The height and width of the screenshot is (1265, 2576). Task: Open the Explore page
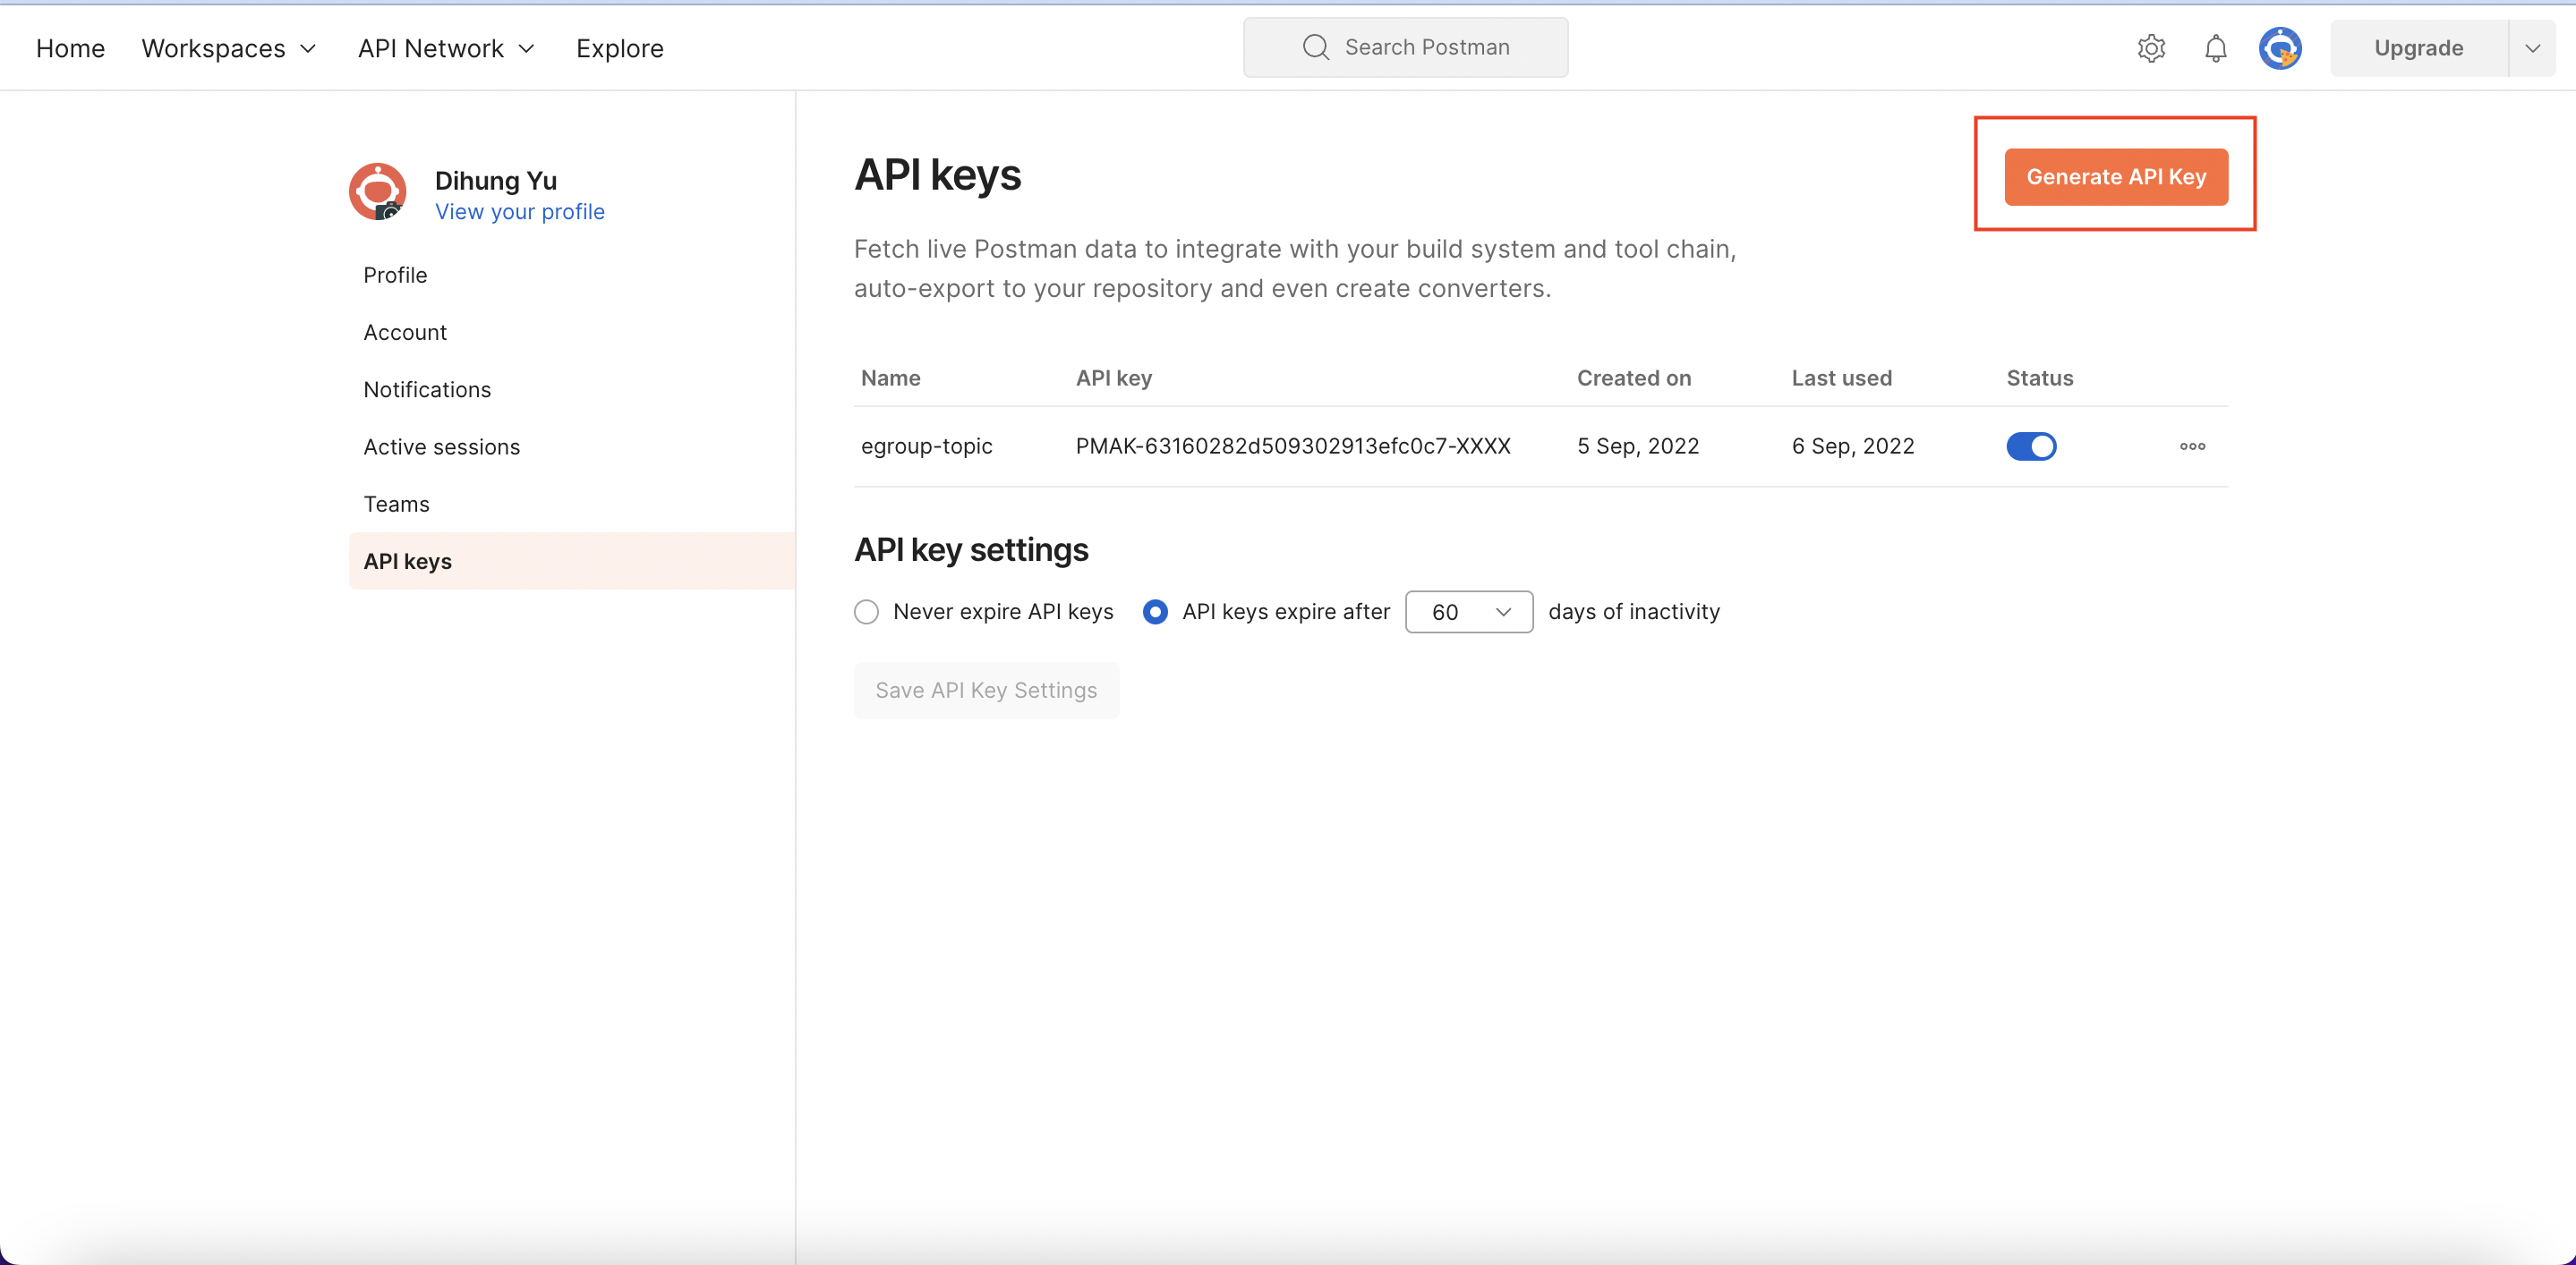[x=619, y=48]
